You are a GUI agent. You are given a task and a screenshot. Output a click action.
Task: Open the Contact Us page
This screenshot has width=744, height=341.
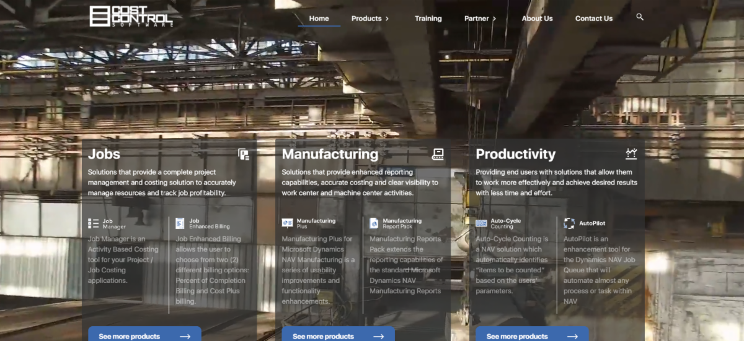click(x=593, y=19)
